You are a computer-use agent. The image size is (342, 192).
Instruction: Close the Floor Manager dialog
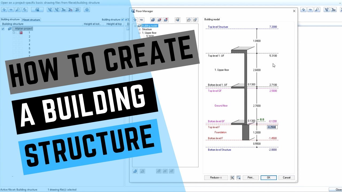coord(294,11)
